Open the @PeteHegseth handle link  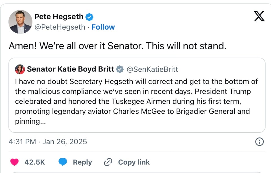pyautogui.click(x=60, y=27)
